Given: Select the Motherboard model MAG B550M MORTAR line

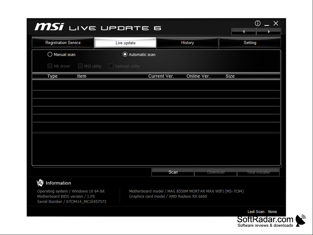Looking at the screenshot, I should coord(187,191).
